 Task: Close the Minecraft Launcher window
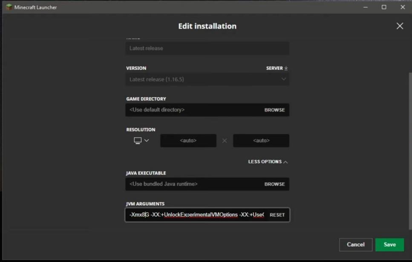pyautogui.click(x=403, y=7)
